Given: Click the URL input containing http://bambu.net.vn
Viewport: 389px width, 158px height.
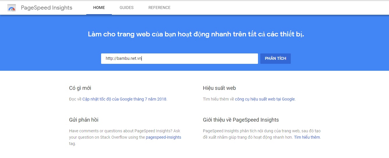Looking at the screenshot, I should [180, 59].
